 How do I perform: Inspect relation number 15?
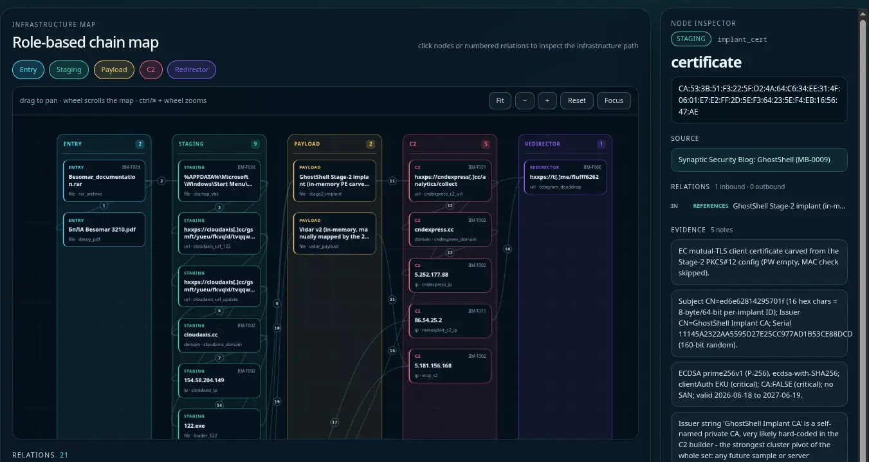(392, 351)
